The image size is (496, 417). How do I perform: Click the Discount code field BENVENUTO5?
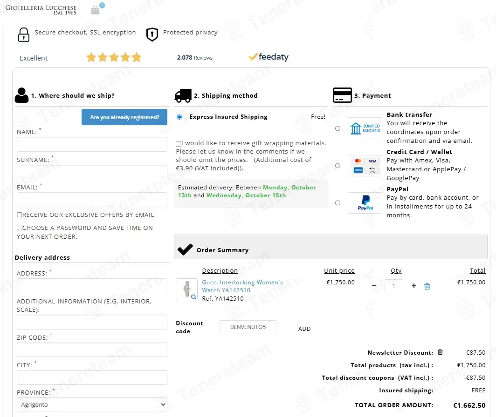248,327
